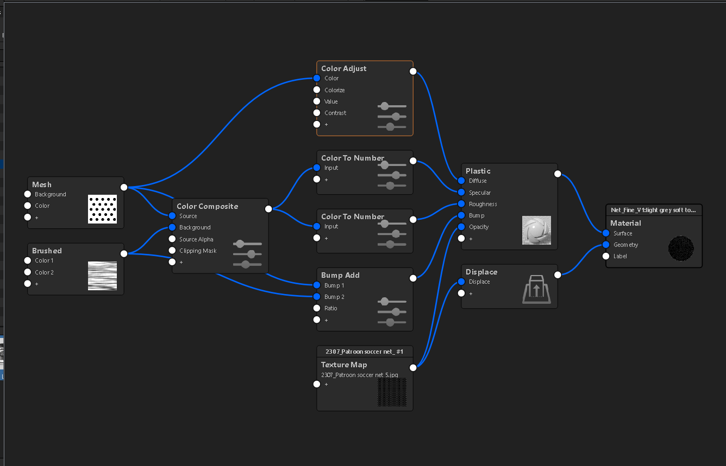Click the Bump Add Ratio socket
Viewport: 726px width, 466px height.
pyautogui.click(x=317, y=308)
